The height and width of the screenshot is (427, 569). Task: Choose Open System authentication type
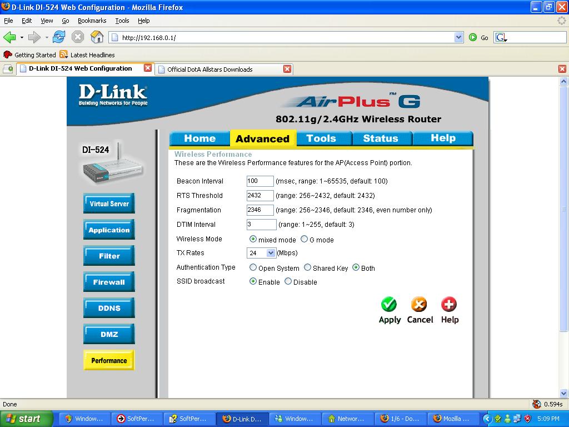click(253, 267)
